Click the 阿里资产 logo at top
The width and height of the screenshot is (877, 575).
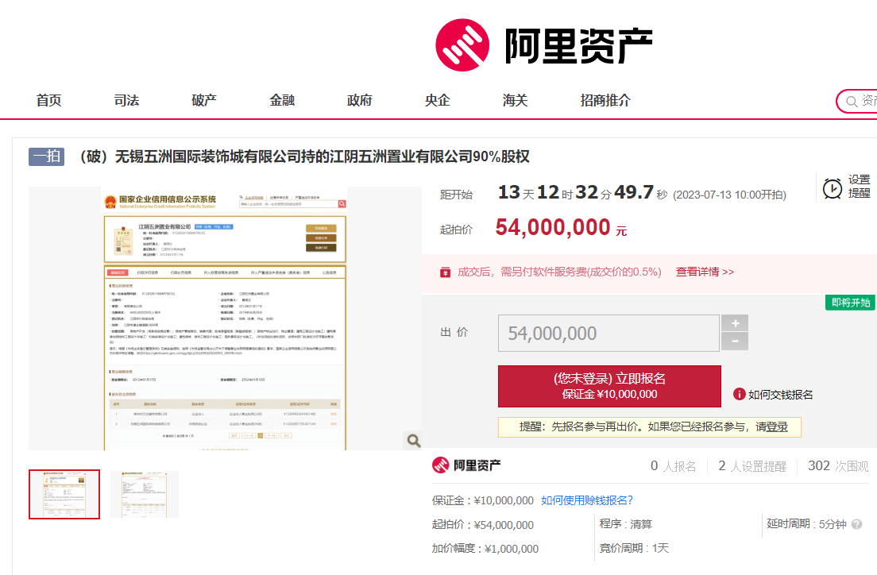543,45
